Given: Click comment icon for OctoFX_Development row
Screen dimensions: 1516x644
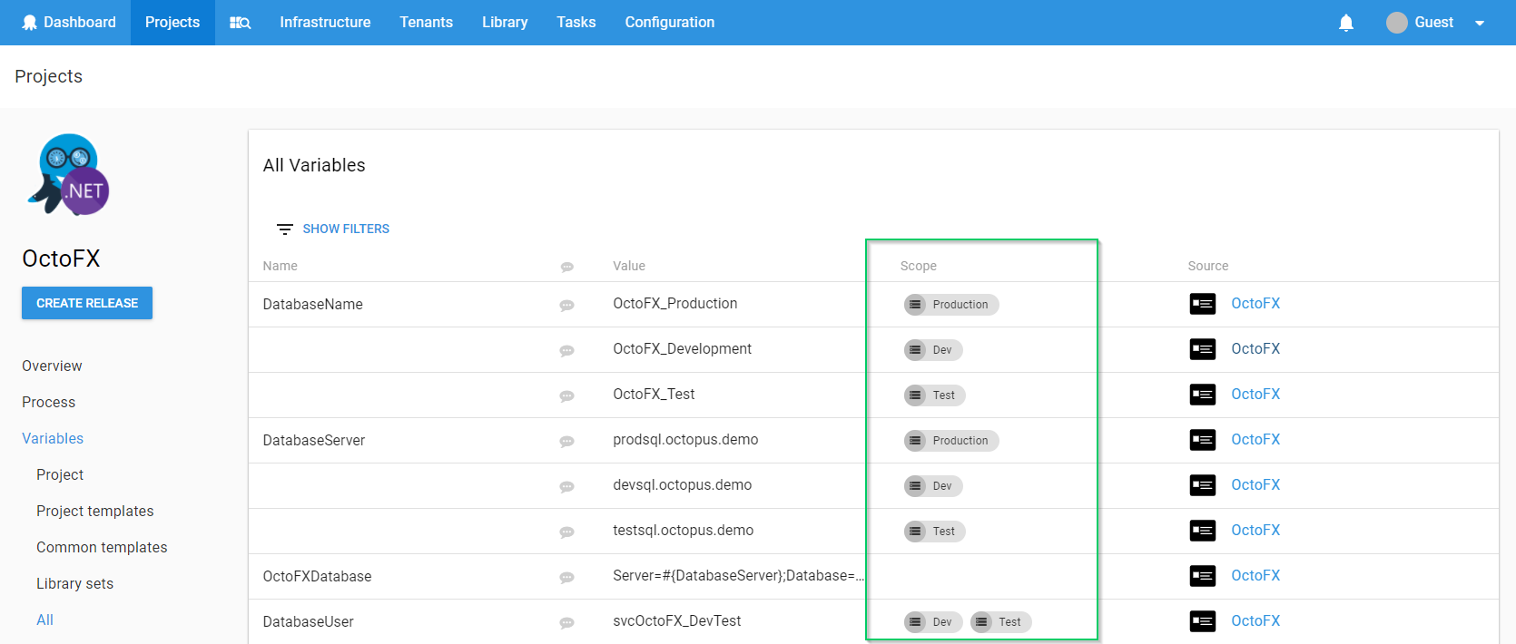Looking at the screenshot, I should click(x=567, y=350).
